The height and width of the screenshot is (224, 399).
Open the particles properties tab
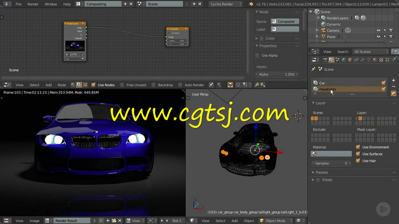tap(388, 60)
